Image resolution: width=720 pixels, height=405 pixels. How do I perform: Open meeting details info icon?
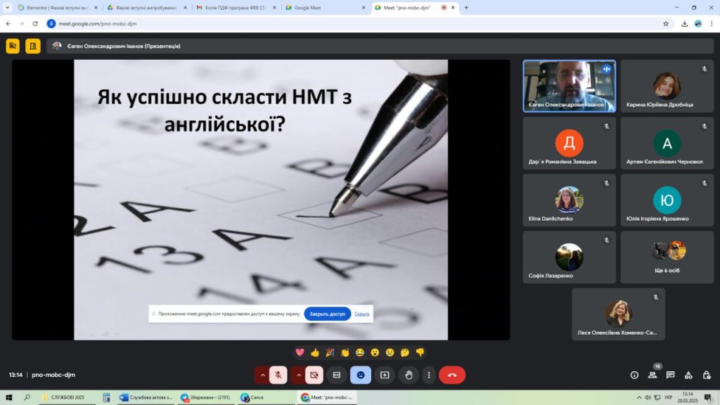[634, 375]
